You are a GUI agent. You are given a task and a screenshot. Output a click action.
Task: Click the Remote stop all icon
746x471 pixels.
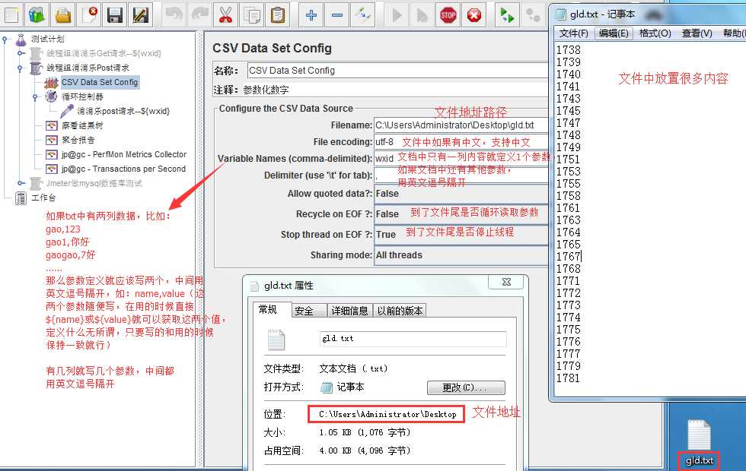(533, 14)
